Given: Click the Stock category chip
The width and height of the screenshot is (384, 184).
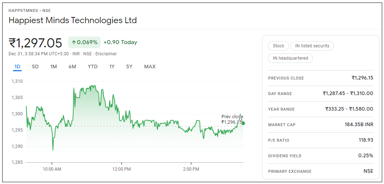Looking at the screenshot, I should 279,46.
